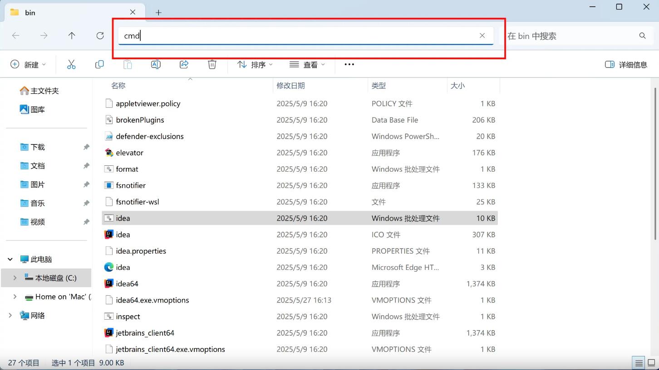Open the 查看 view dropdown
The height and width of the screenshot is (370, 659).
coord(307,65)
